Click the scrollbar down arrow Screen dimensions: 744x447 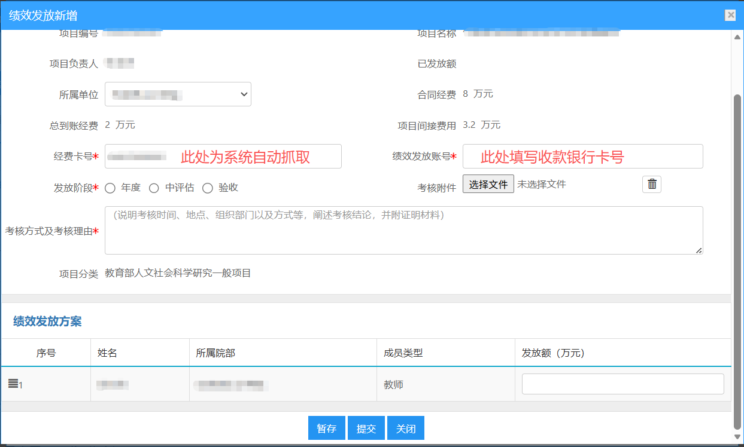[737, 436]
